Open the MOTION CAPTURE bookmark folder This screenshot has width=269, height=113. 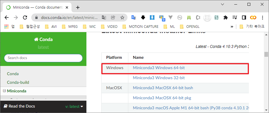[x=141, y=27]
